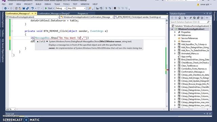Click the Find in Files toolbar icon
The height and width of the screenshot is (122, 217).
coord(90,8)
